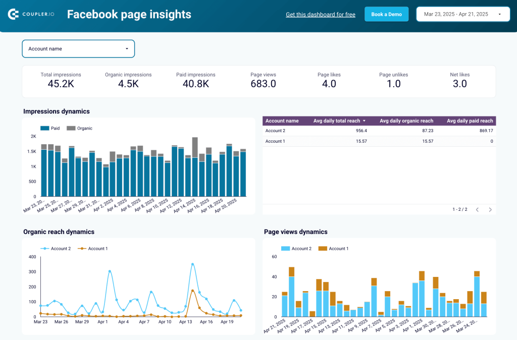Toggle Organic legend in Impressions dynamics
Image resolution: width=517 pixels, height=340 pixels.
pyautogui.click(x=79, y=128)
